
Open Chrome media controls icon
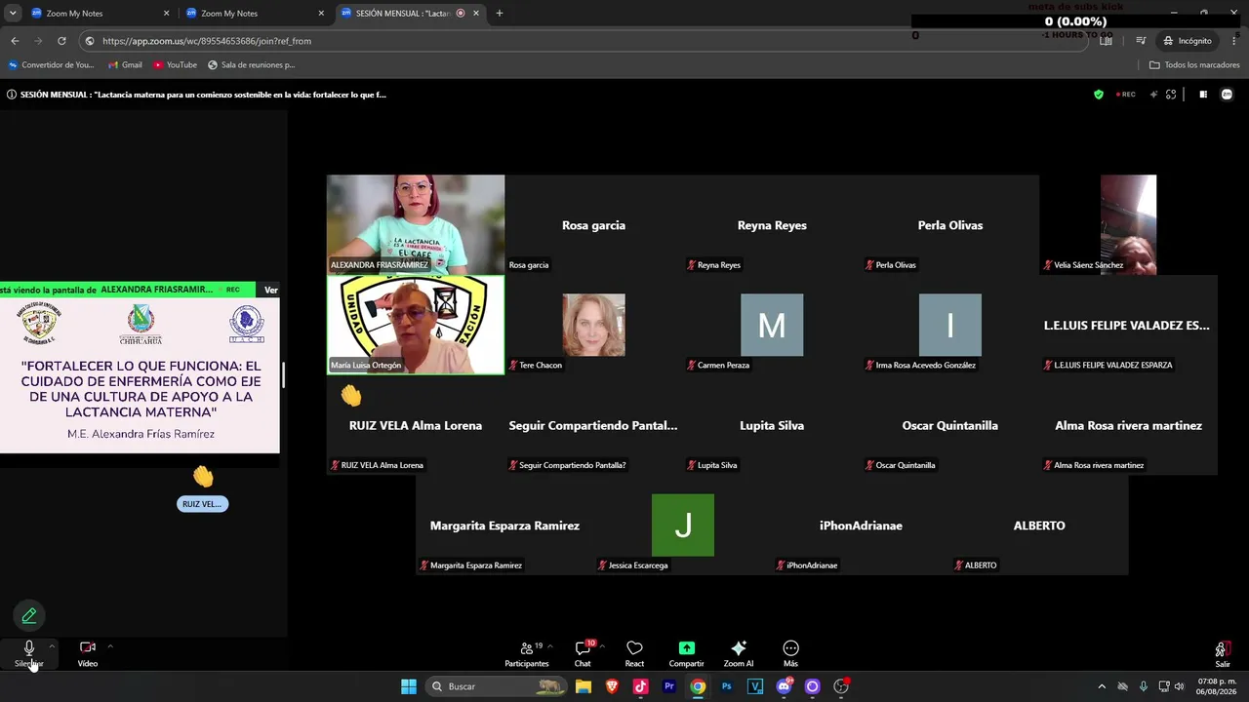(1140, 41)
